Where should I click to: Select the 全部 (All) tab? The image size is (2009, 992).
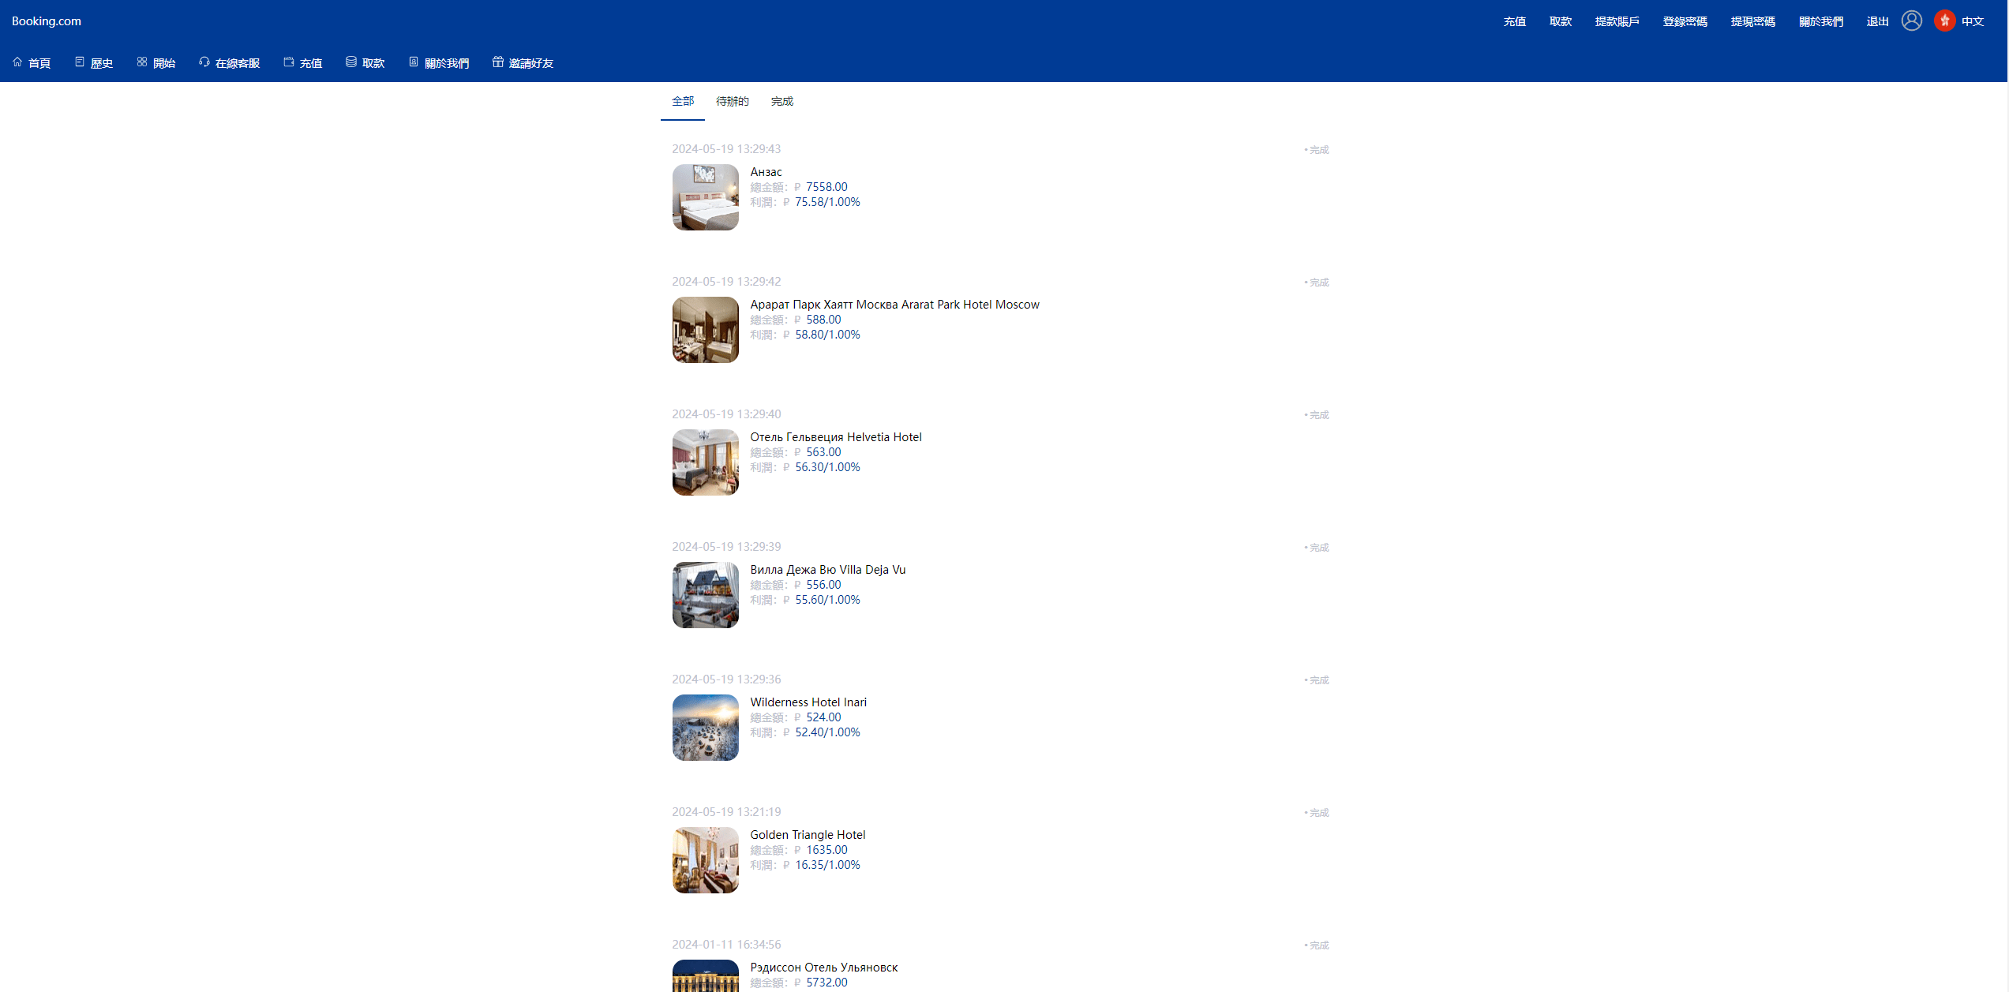click(x=681, y=100)
